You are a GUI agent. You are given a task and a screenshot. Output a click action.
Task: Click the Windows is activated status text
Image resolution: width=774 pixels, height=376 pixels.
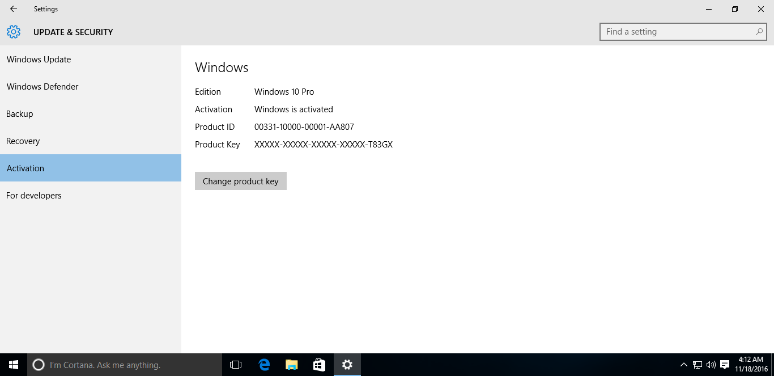pyautogui.click(x=294, y=109)
